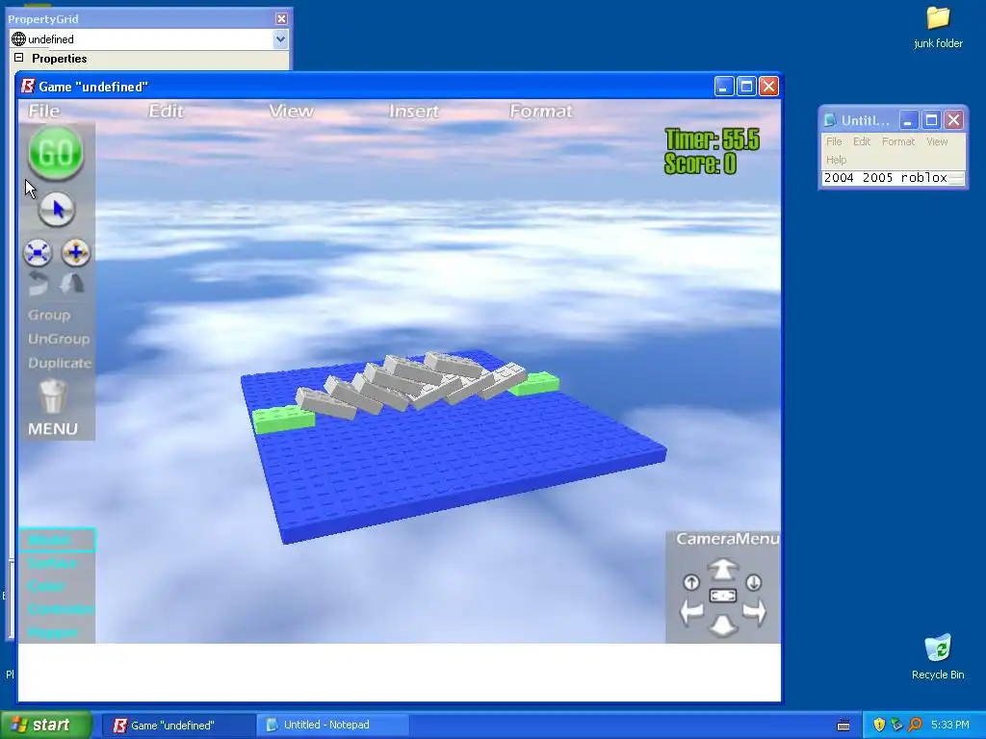Click the security shield tray icon
Image resolution: width=986 pixels, height=739 pixels.
tap(879, 725)
